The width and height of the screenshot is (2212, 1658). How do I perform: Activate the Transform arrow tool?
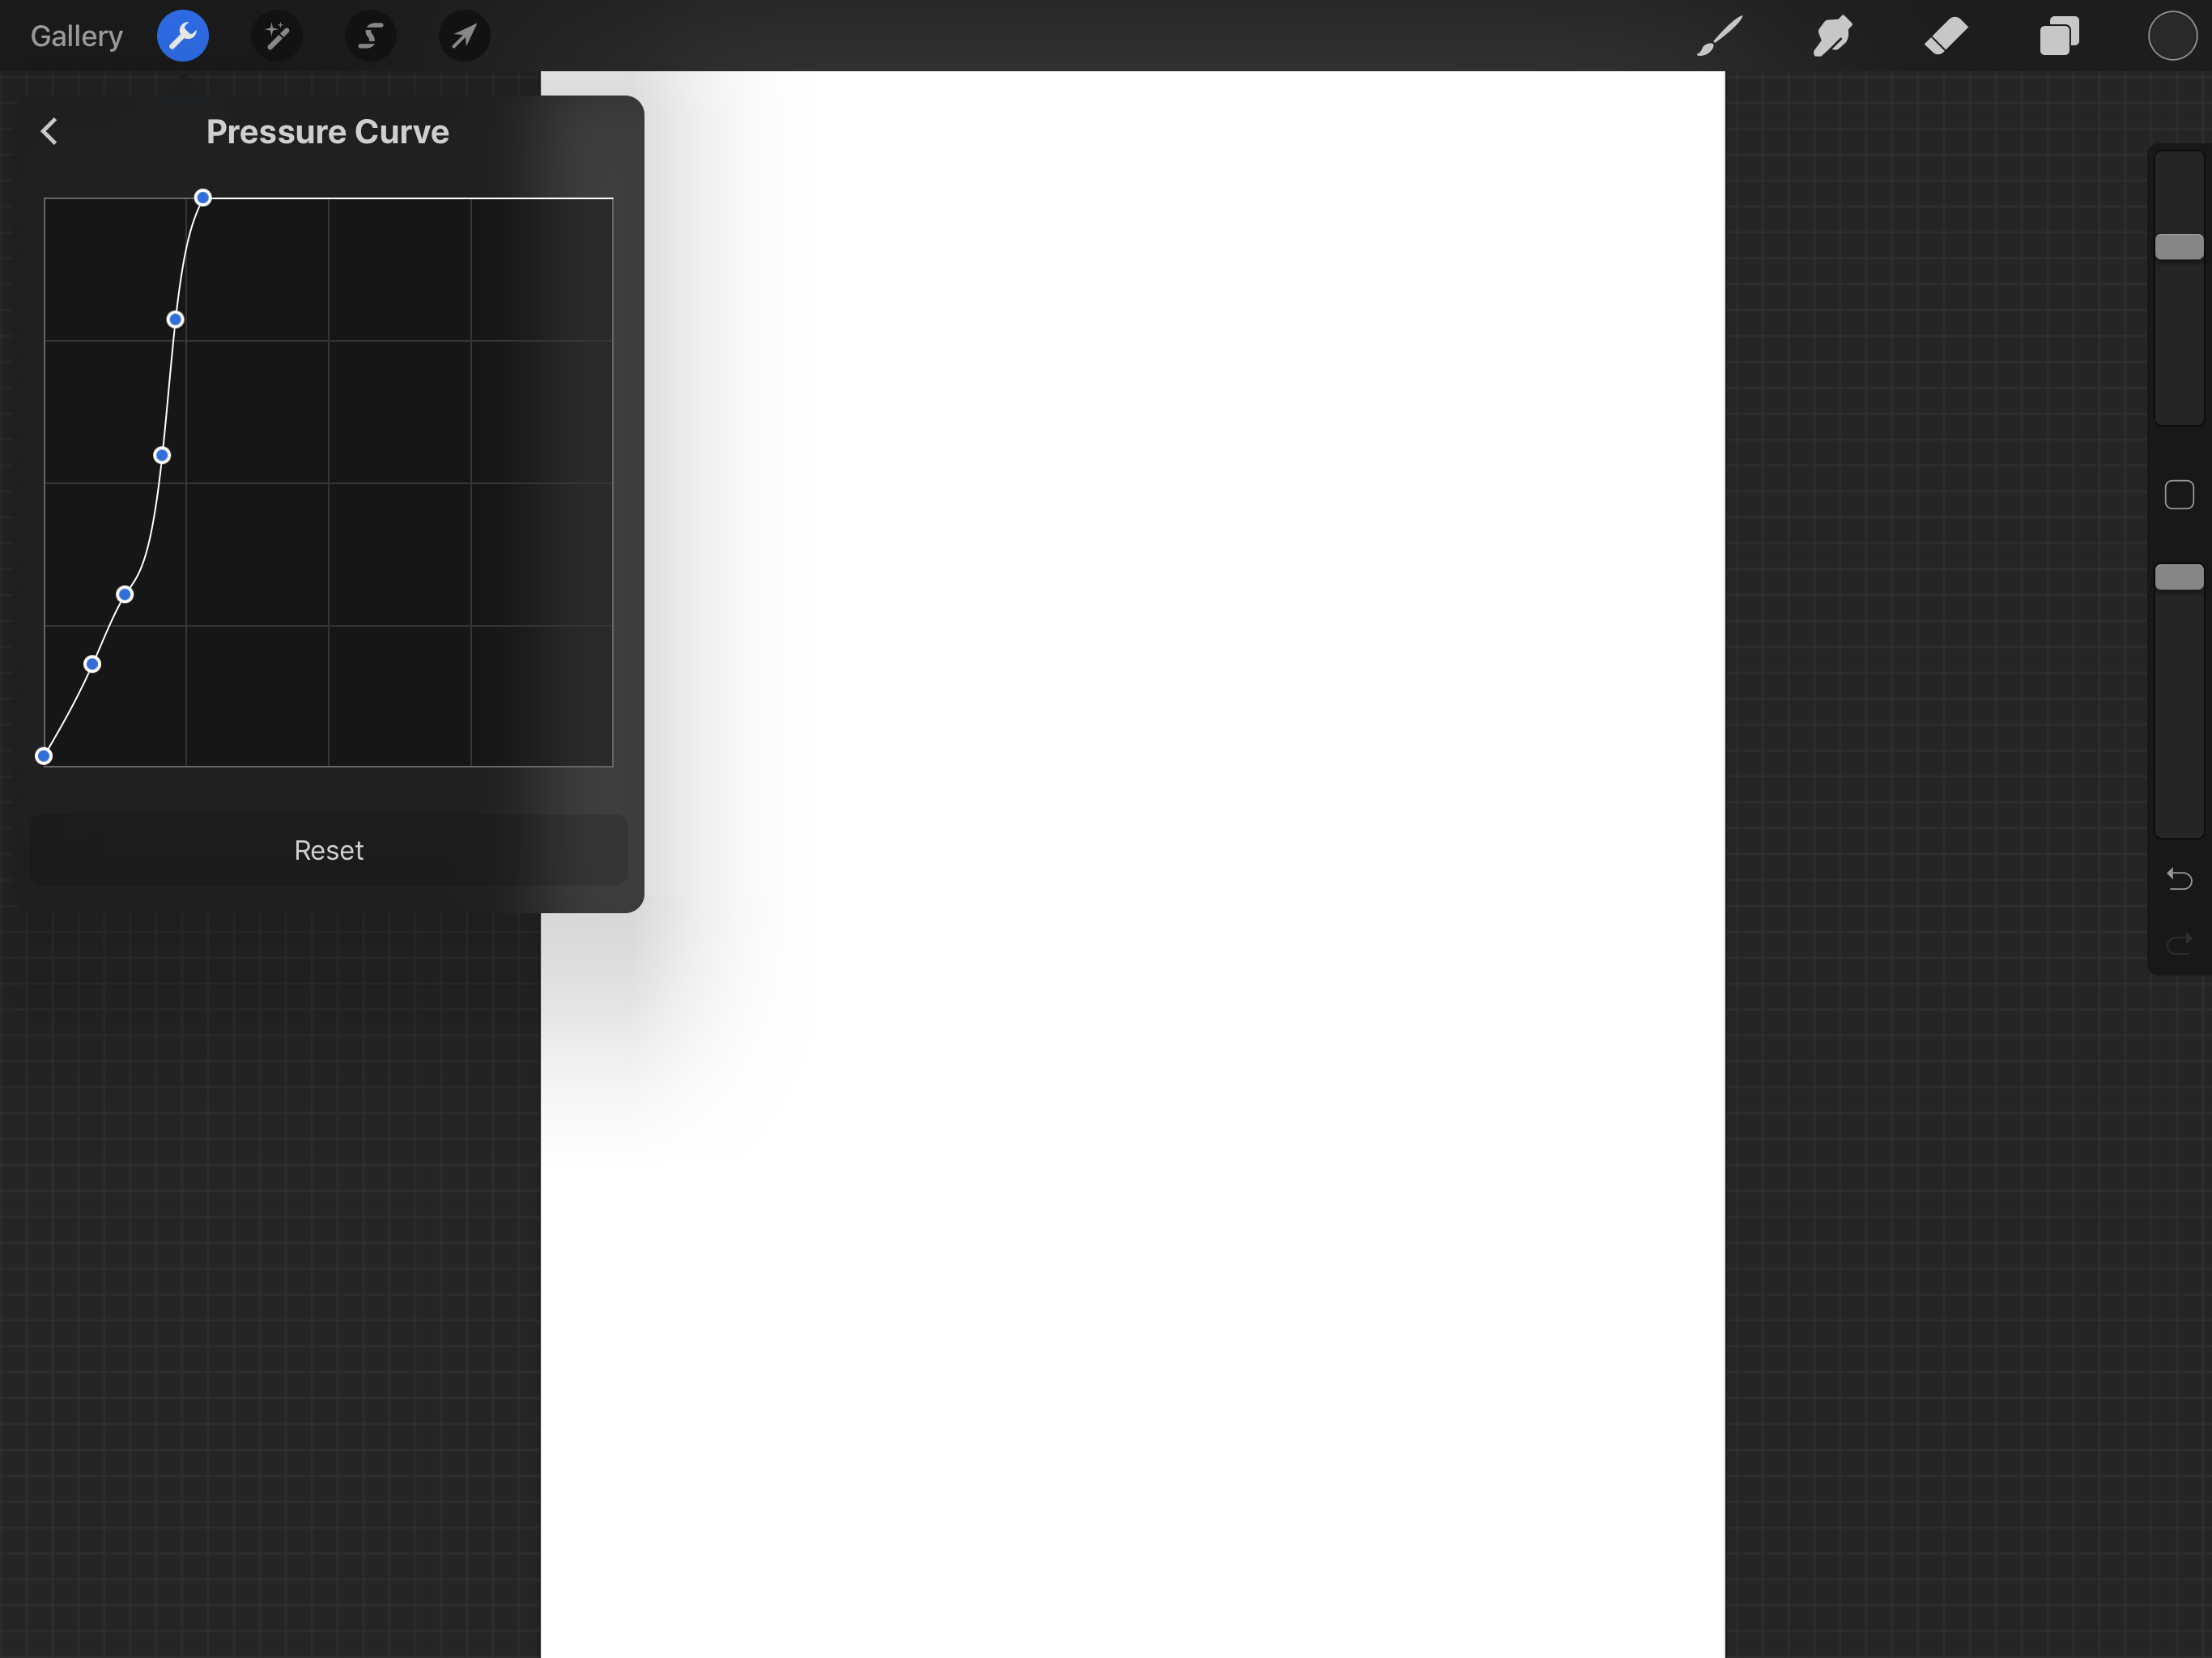coord(465,36)
